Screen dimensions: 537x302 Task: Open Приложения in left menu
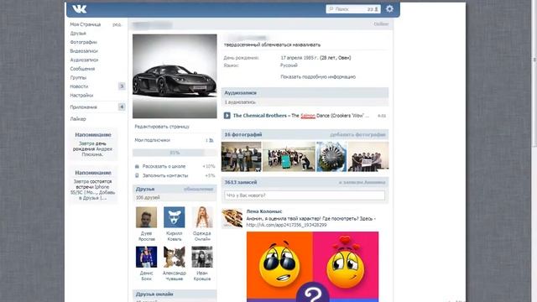pos(84,107)
